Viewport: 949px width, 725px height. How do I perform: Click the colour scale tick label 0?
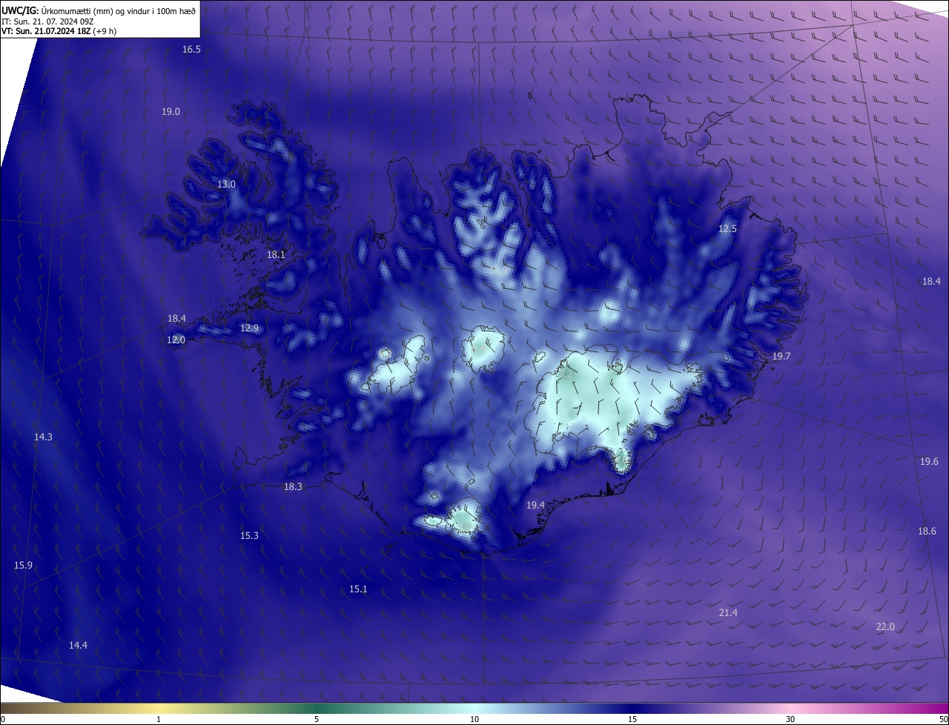[x=3, y=719]
